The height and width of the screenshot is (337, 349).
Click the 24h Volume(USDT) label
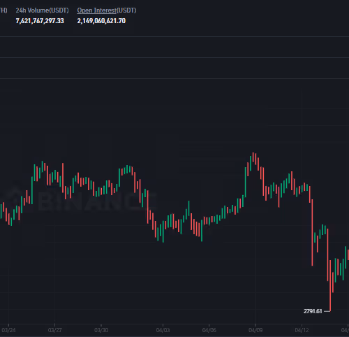click(x=42, y=10)
